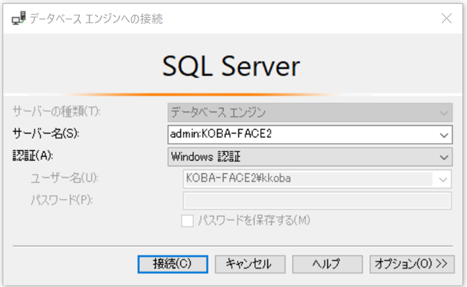The image size is (467, 287).
Task: Click the 接続(C) button
Action: point(173,264)
